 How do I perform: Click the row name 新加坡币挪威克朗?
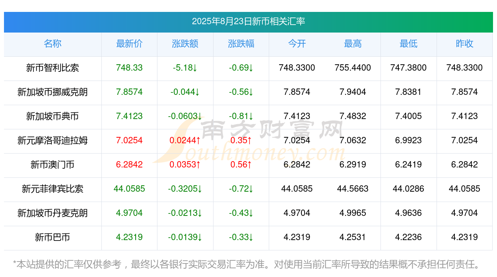(x=52, y=92)
